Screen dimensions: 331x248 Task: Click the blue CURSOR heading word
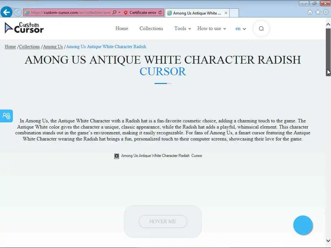coord(163,71)
